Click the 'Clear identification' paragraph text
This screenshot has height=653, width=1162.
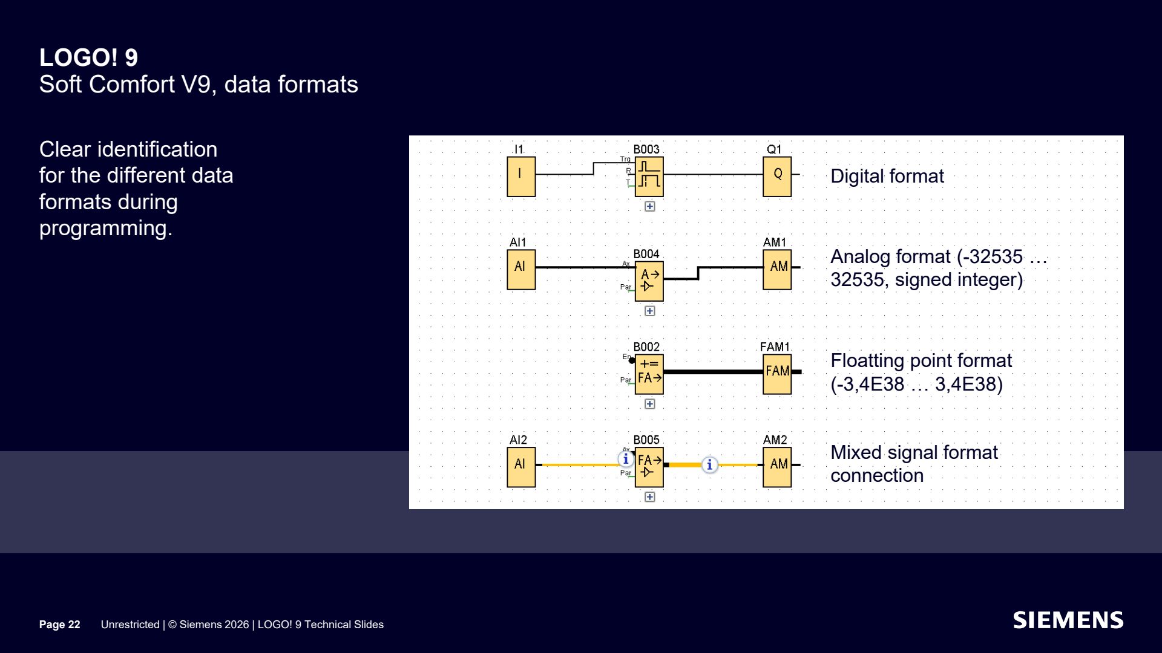tap(136, 189)
